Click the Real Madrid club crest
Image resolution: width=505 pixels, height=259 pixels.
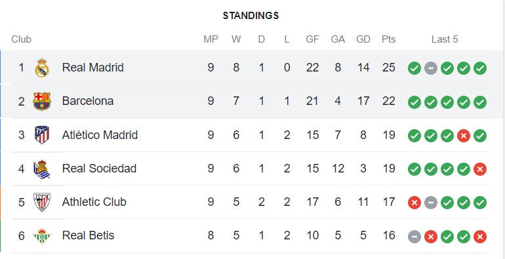[x=42, y=68]
